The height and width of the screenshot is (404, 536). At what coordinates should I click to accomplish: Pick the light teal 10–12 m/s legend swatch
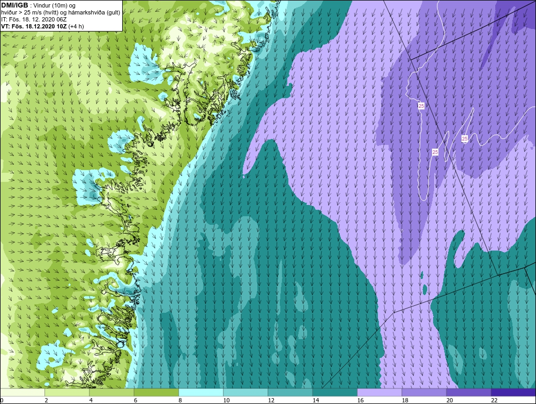click(245, 392)
